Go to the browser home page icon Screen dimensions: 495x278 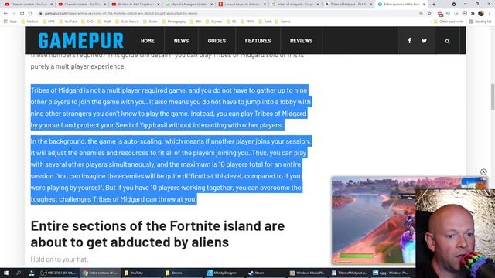pyautogui.click(x=30, y=14)
